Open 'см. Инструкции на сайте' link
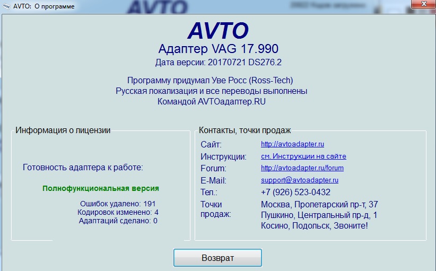The height and width of the screenshot is (271, 436). (303, 156)
